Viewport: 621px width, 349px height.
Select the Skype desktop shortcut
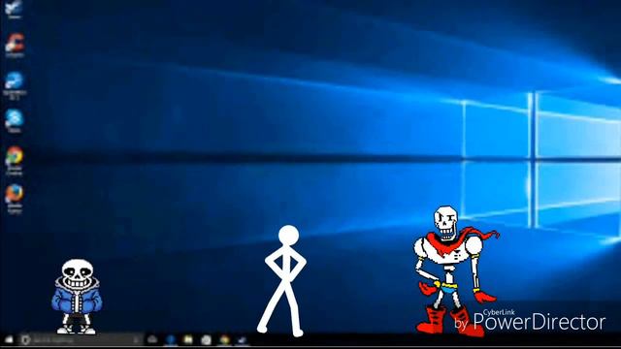pos(15,121)
